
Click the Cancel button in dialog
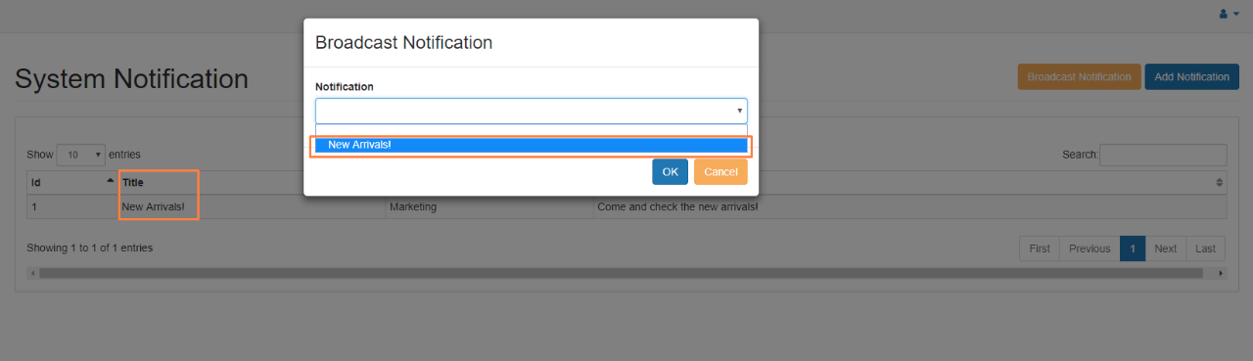click(x=720, y=172)
